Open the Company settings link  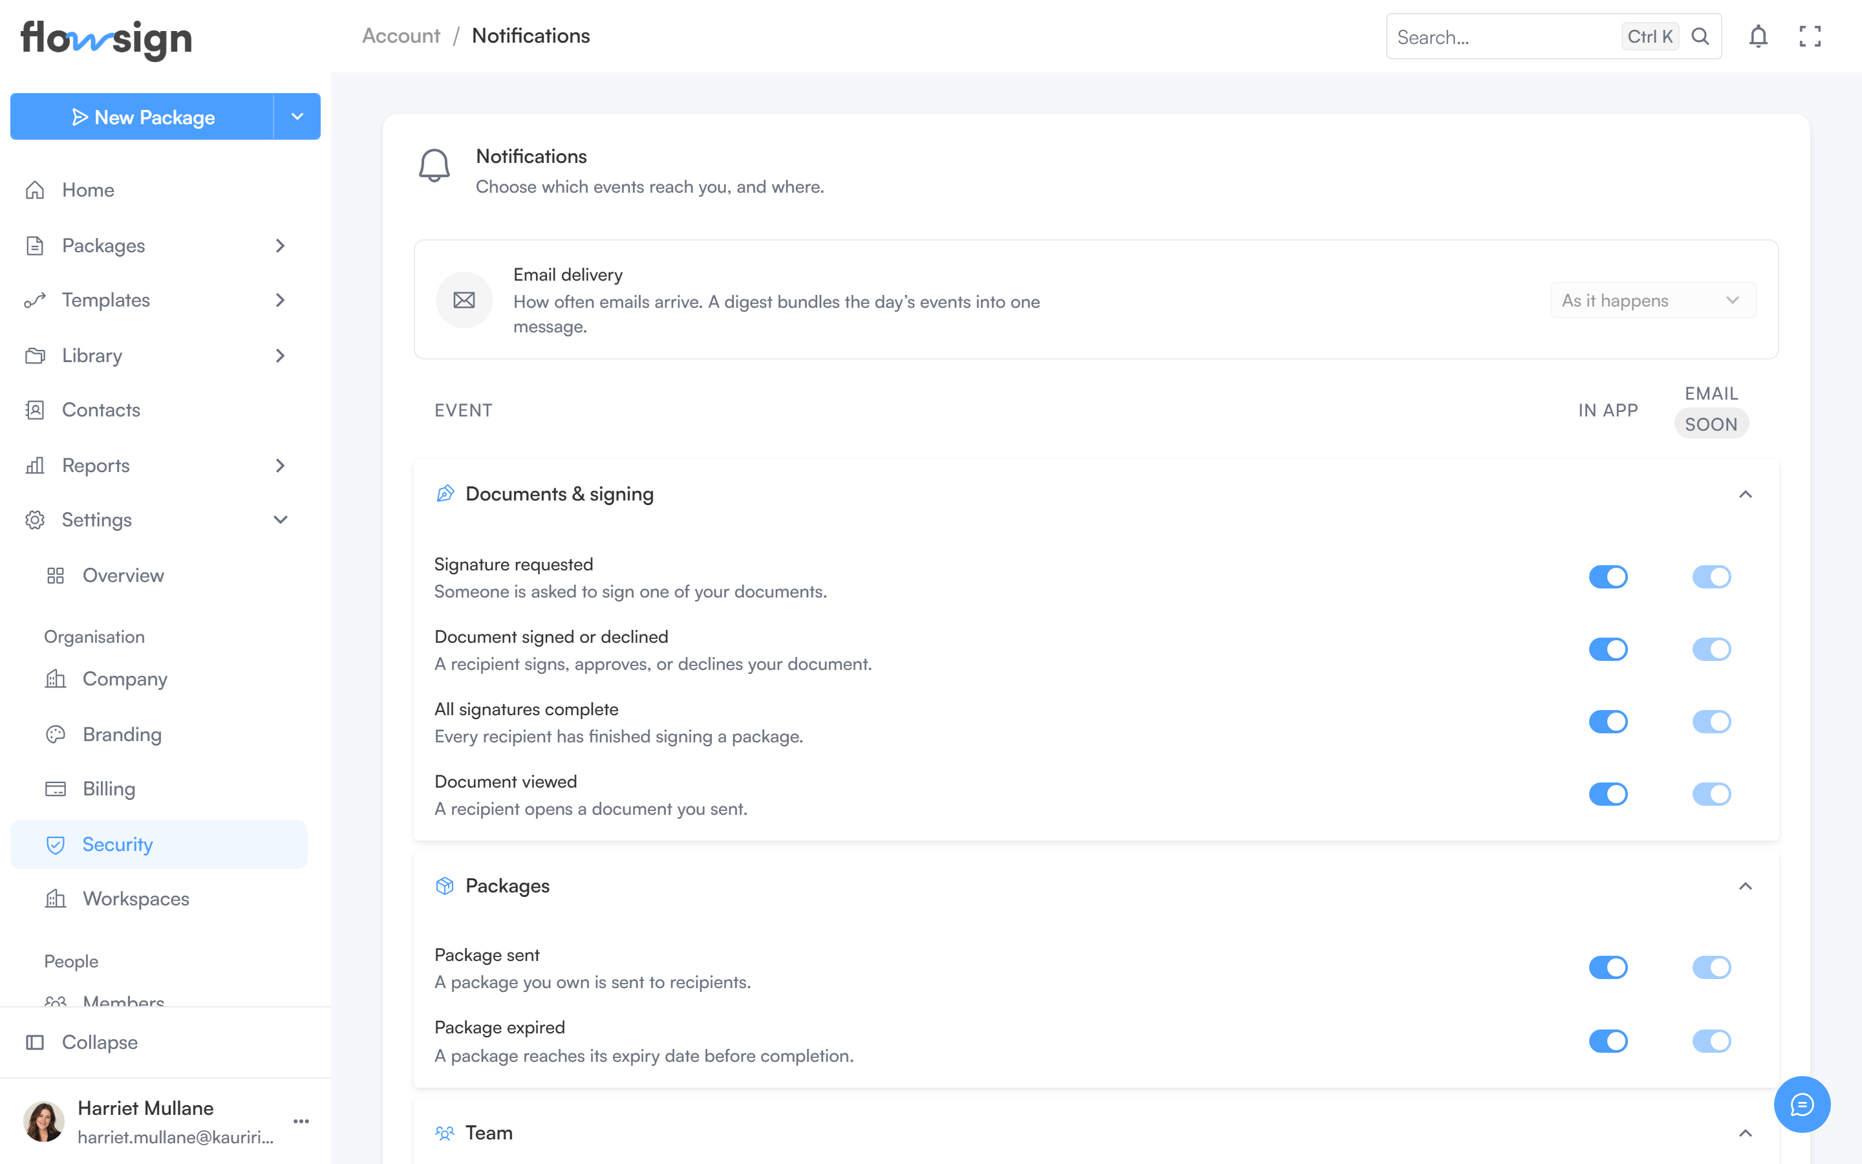[159, 678]
